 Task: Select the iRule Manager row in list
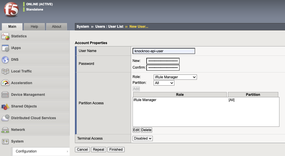(206, 100)
